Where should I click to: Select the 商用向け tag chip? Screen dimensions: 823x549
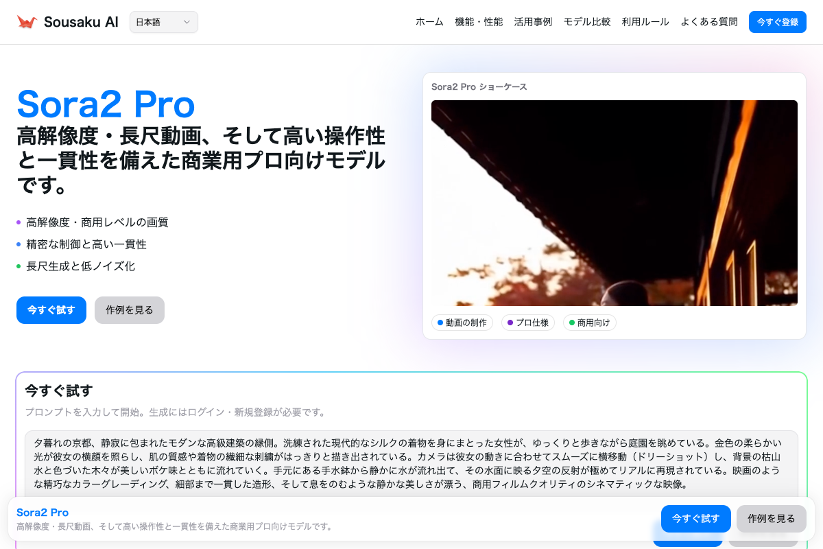pyautogui.click(x=589, y=323)
